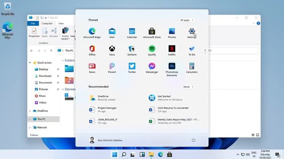Expand OneDrive node in navigation pane
Image resolution: width=284 pixels, height=159 pixels.
(x=30, y=111)
